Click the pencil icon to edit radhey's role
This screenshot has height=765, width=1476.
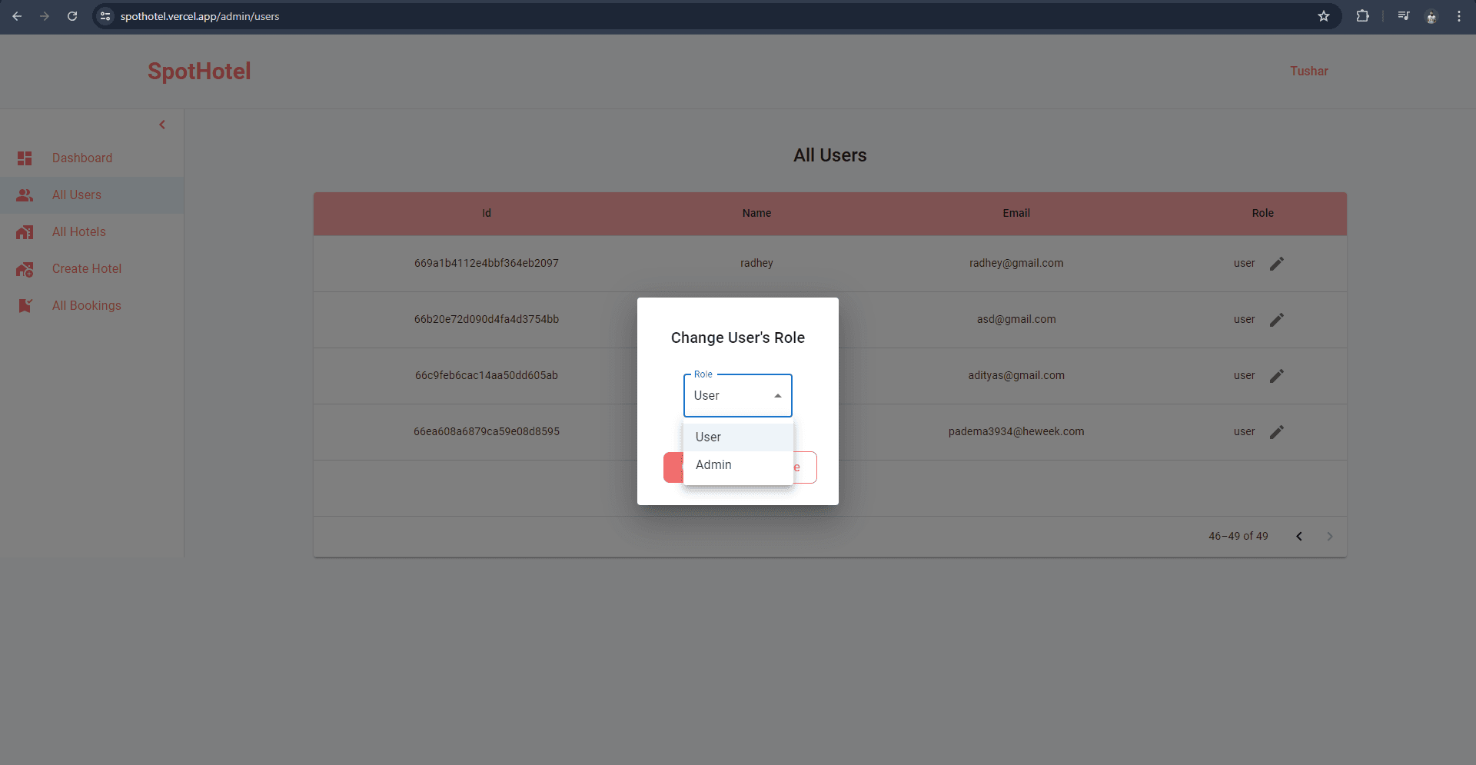pyautogui.click(x=1277, y=263)
